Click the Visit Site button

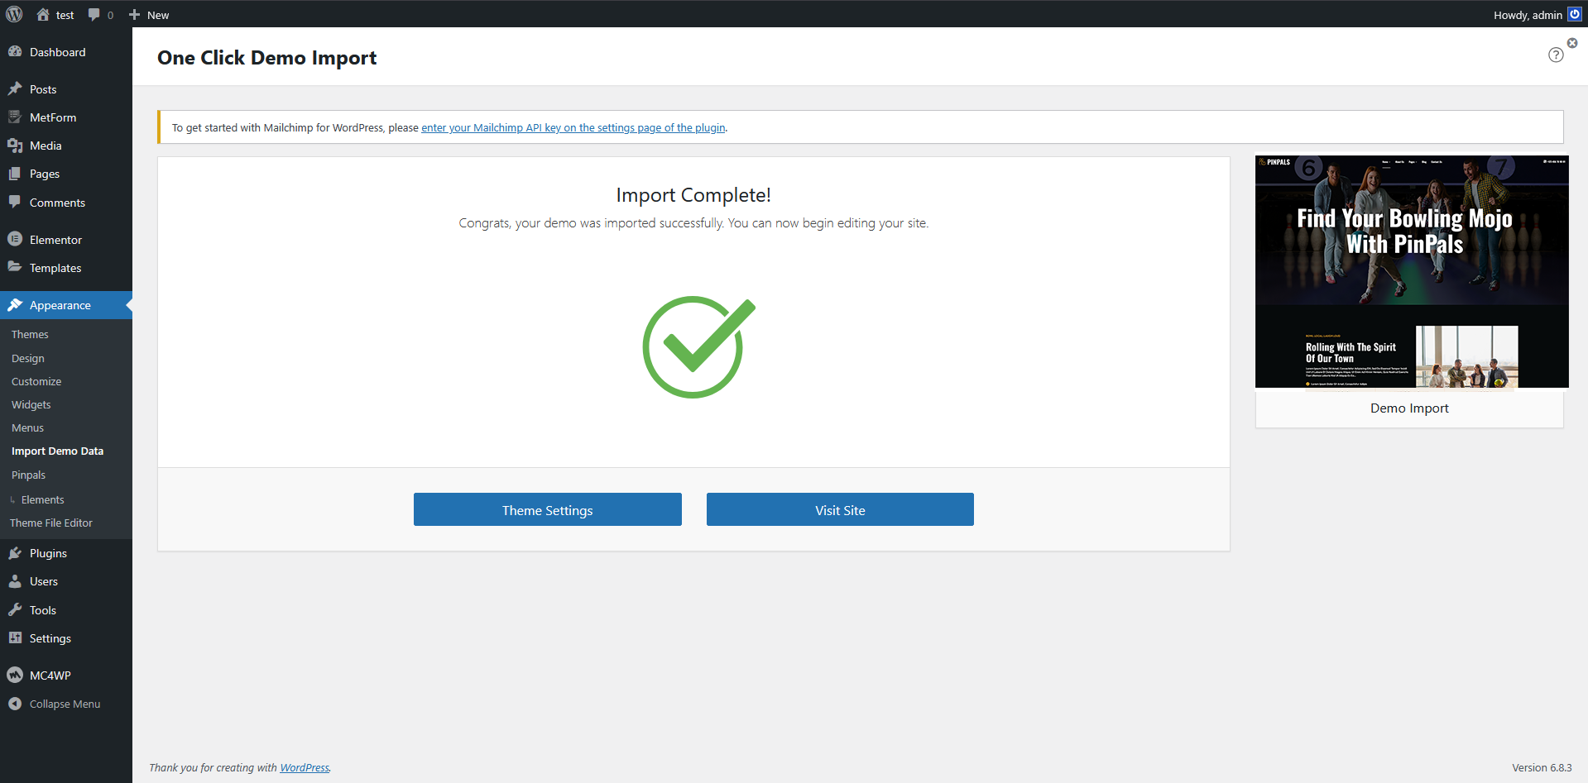pos(840,510)
